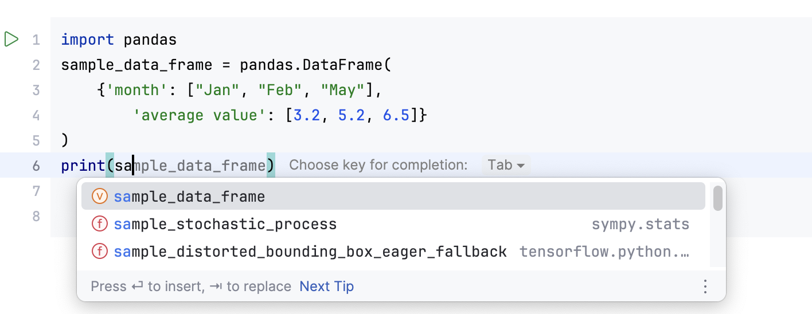Click the completion list scrollbar thumb
The height and width of the screenshot is (314, 812).
pos(717,198)
